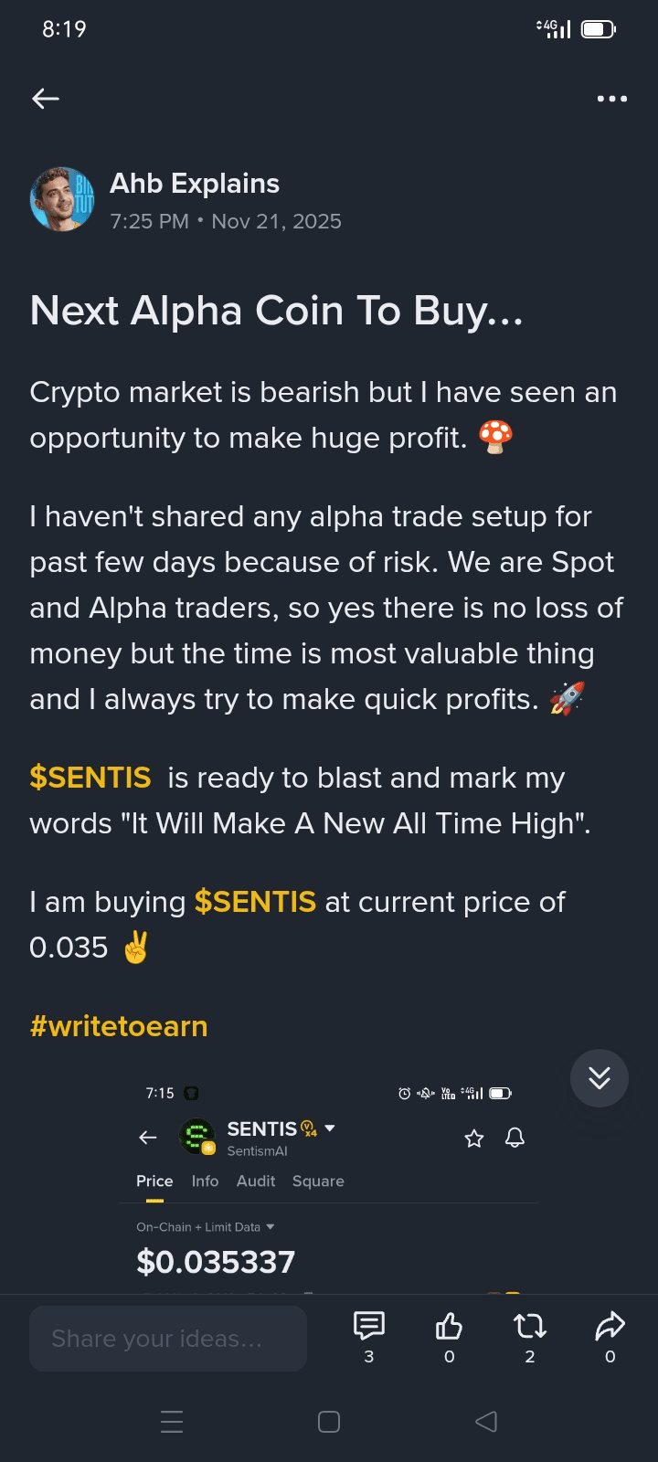Screen dimensions: 658x1462
Task: Favorite SENTIS with the star icon
Action: click(474, 1139)
